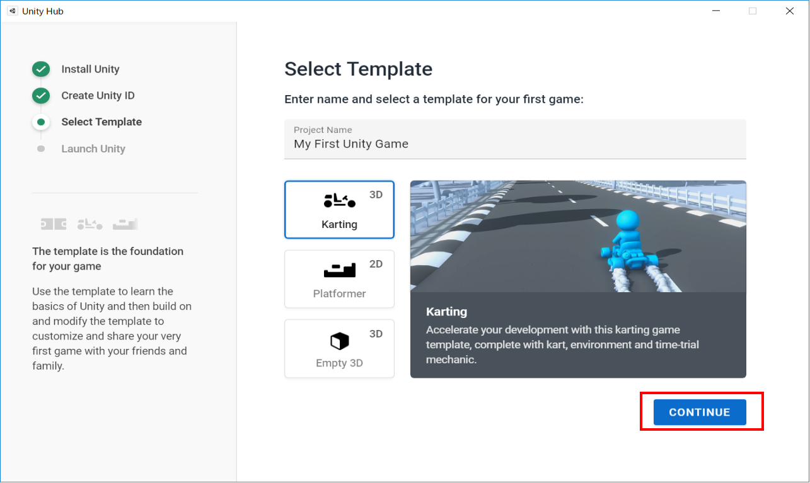Image resolution: width=810 pixels, height=483 pixels.
Task: Pick the Empty 3D template card
Action: point(339,348)
